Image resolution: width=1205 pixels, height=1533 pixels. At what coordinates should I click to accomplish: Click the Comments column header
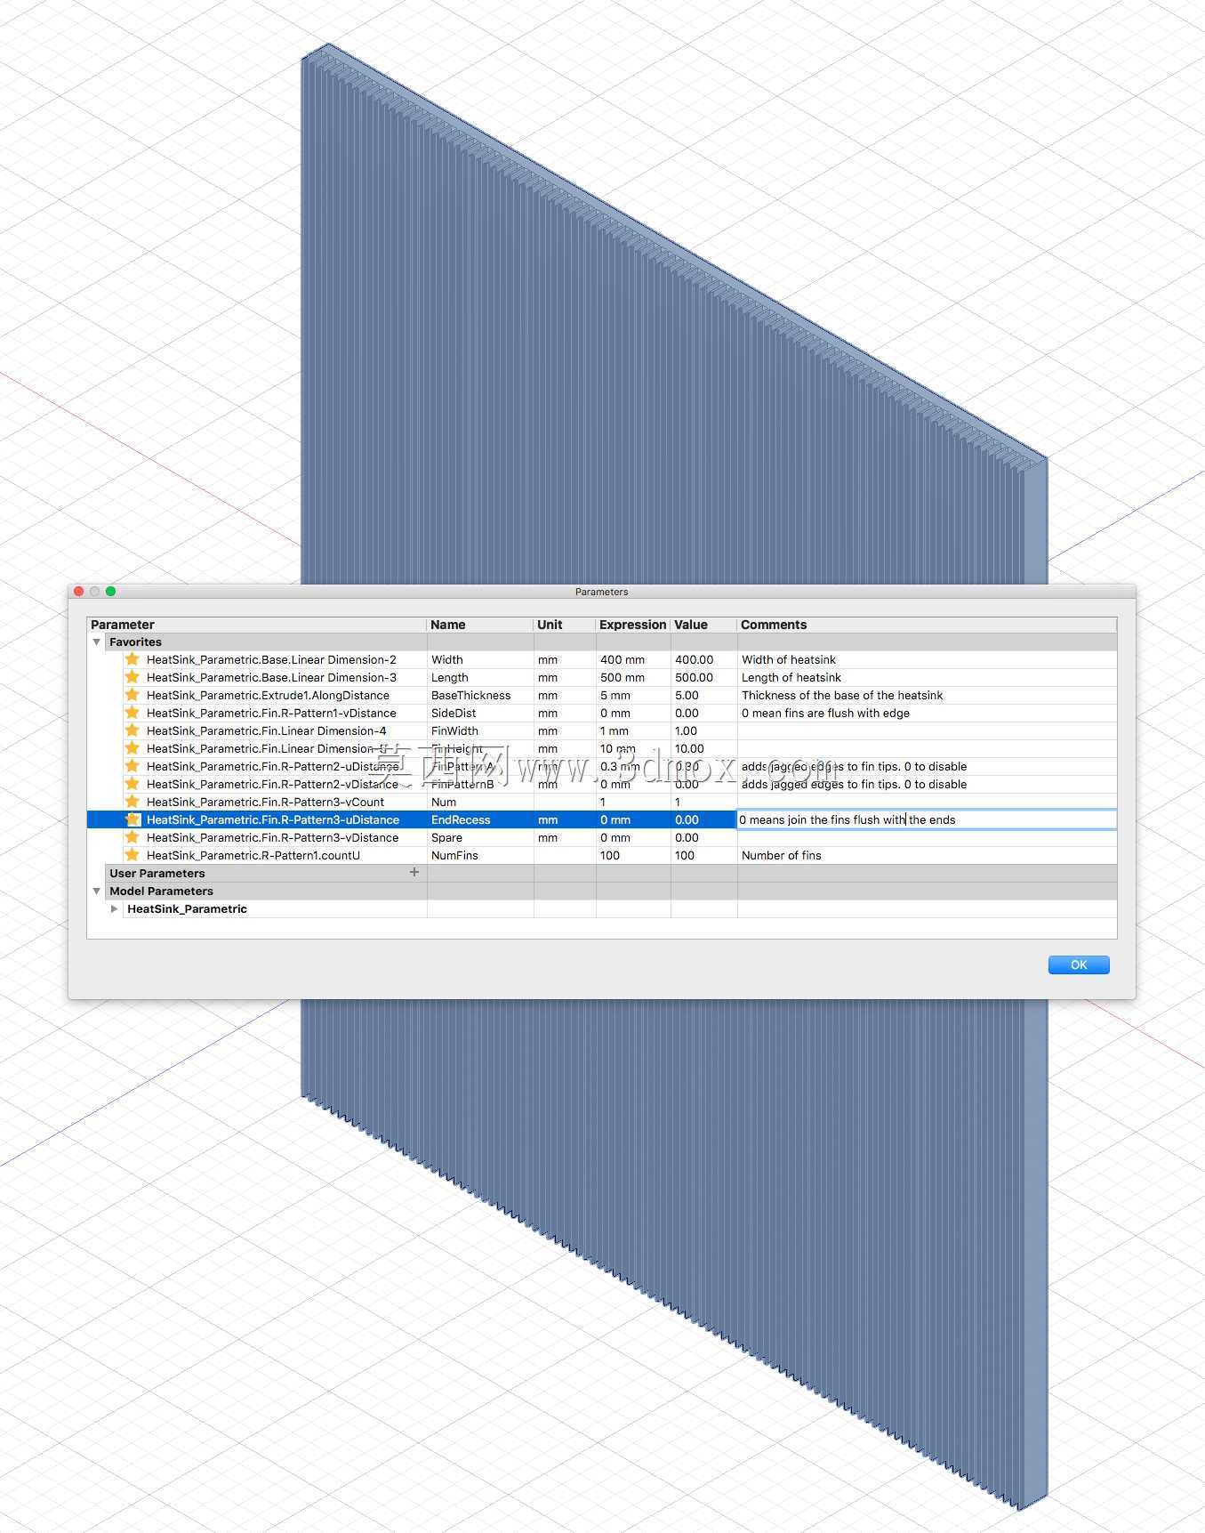(927, 625)
